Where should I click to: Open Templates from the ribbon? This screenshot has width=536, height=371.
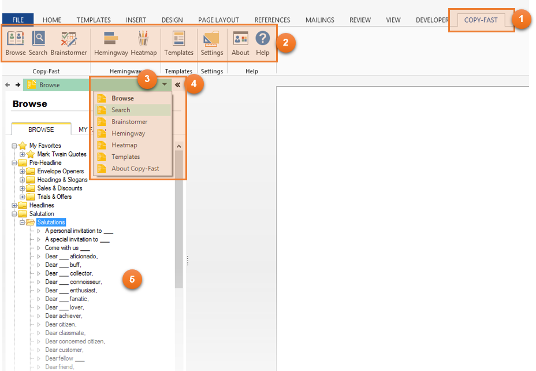pyautogui.click(x=179, y=43)
